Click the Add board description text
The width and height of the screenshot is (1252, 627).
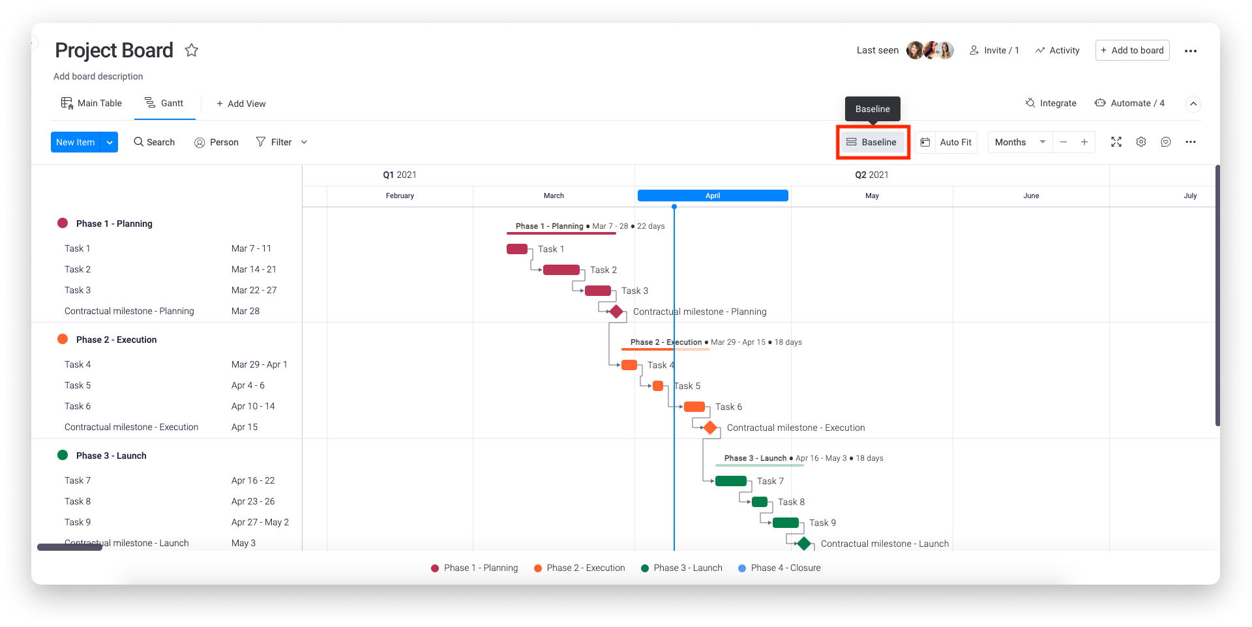(x=98, y=76)
